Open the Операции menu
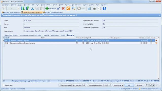 click(6, 5)
